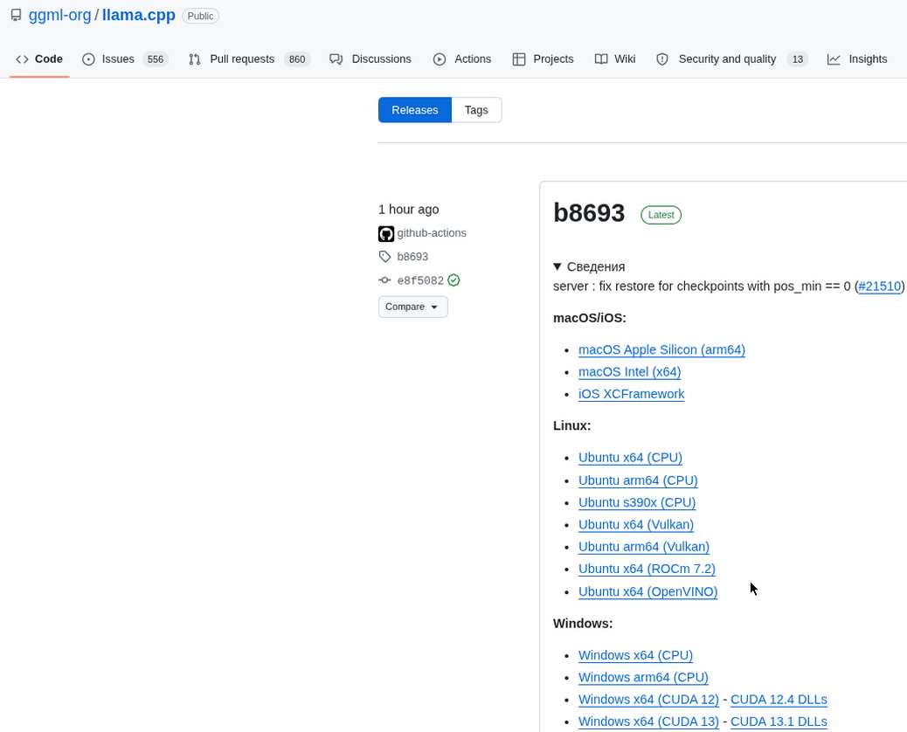Download Ubuntu s390x (CPU)
The height and width of the screenshot is (732, 907).
[x=637, y=502]
